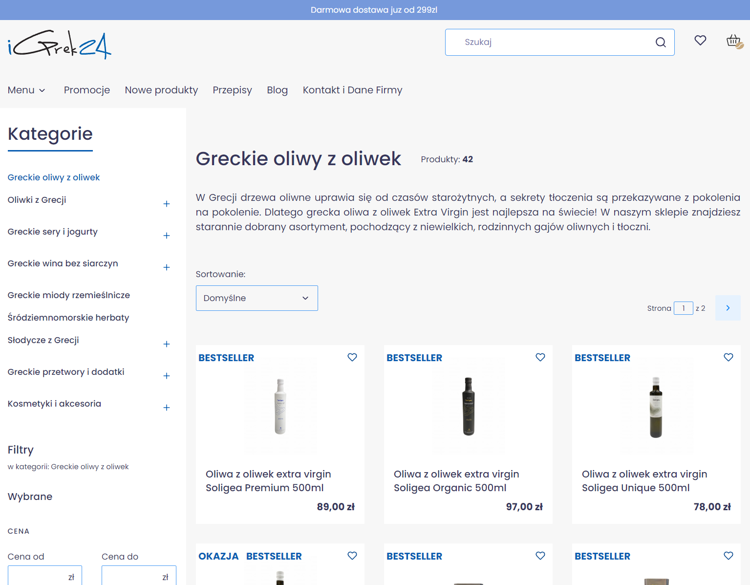Toggle favorite on bottom right bestseller product
The width and height of the screenshot is (750, 585).
729,556
